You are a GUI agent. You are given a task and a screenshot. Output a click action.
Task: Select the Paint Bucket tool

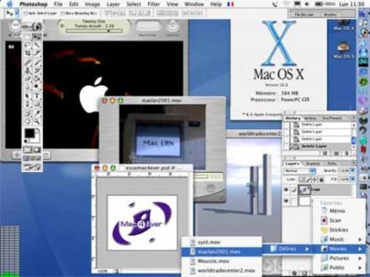point(37,78)
